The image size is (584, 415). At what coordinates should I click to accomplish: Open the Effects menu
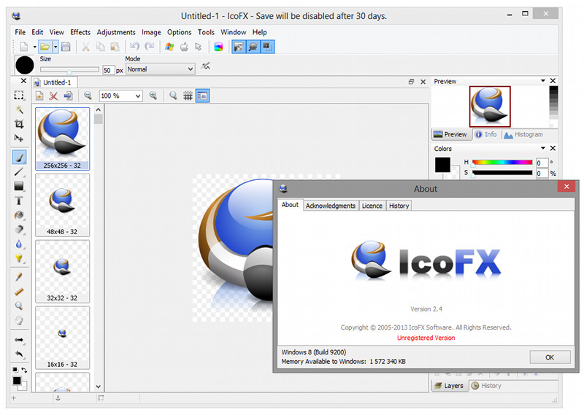click(x=80, y=32)
